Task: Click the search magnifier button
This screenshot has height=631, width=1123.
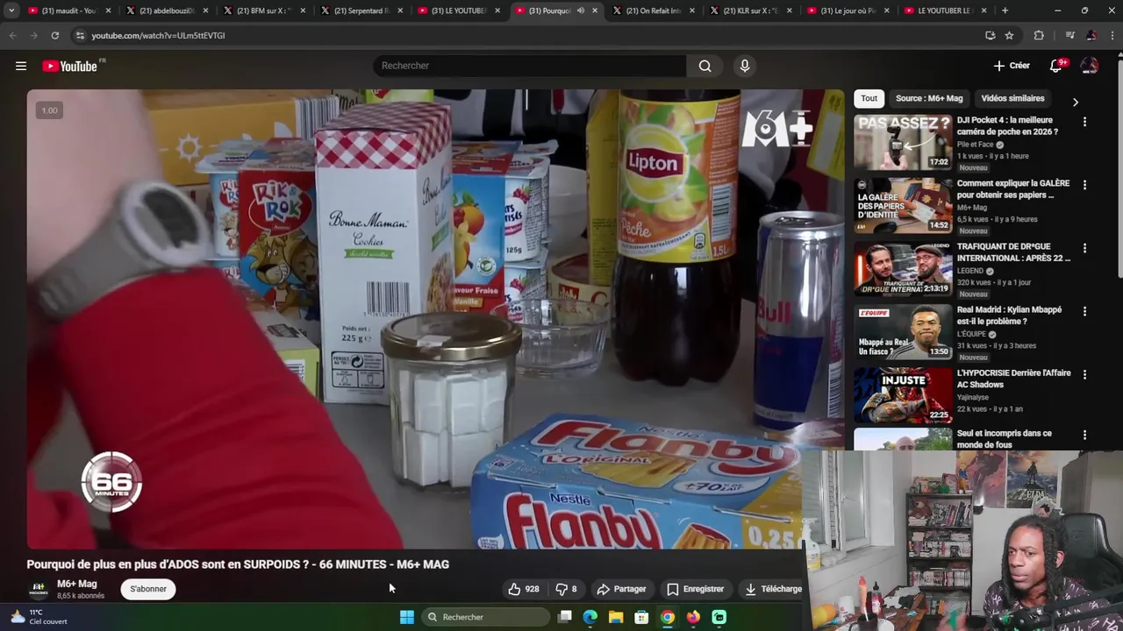Action: [705, 66]
